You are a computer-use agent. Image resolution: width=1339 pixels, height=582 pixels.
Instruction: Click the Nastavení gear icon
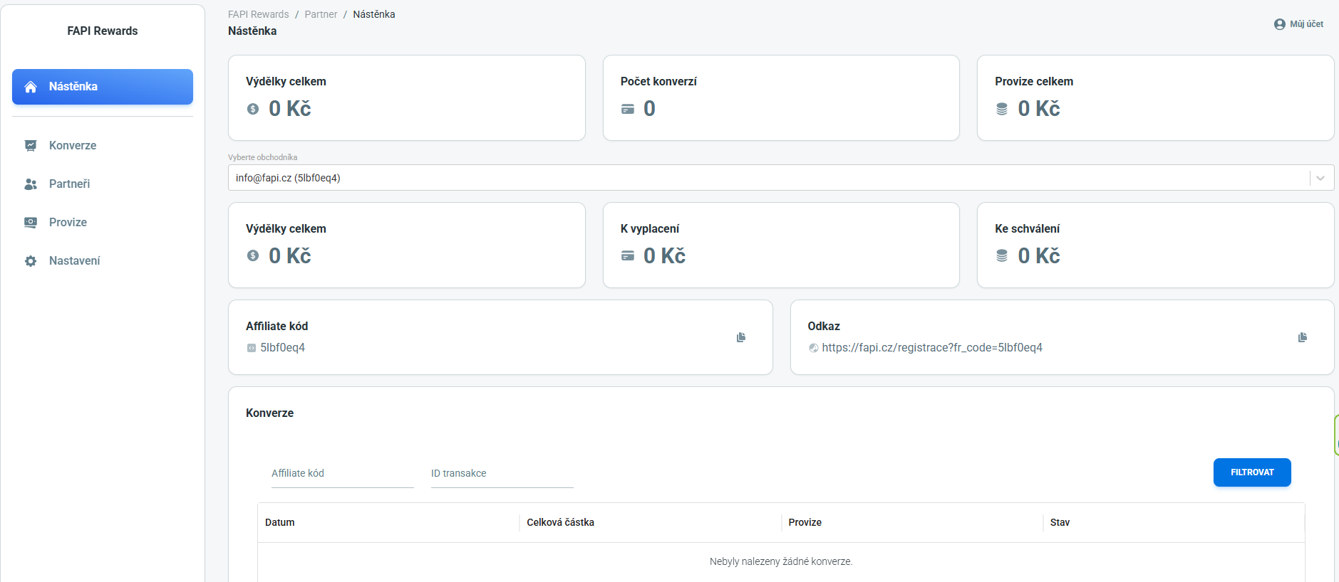coord(31,261)
